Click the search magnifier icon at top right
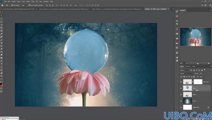 [x=202, y=5]
